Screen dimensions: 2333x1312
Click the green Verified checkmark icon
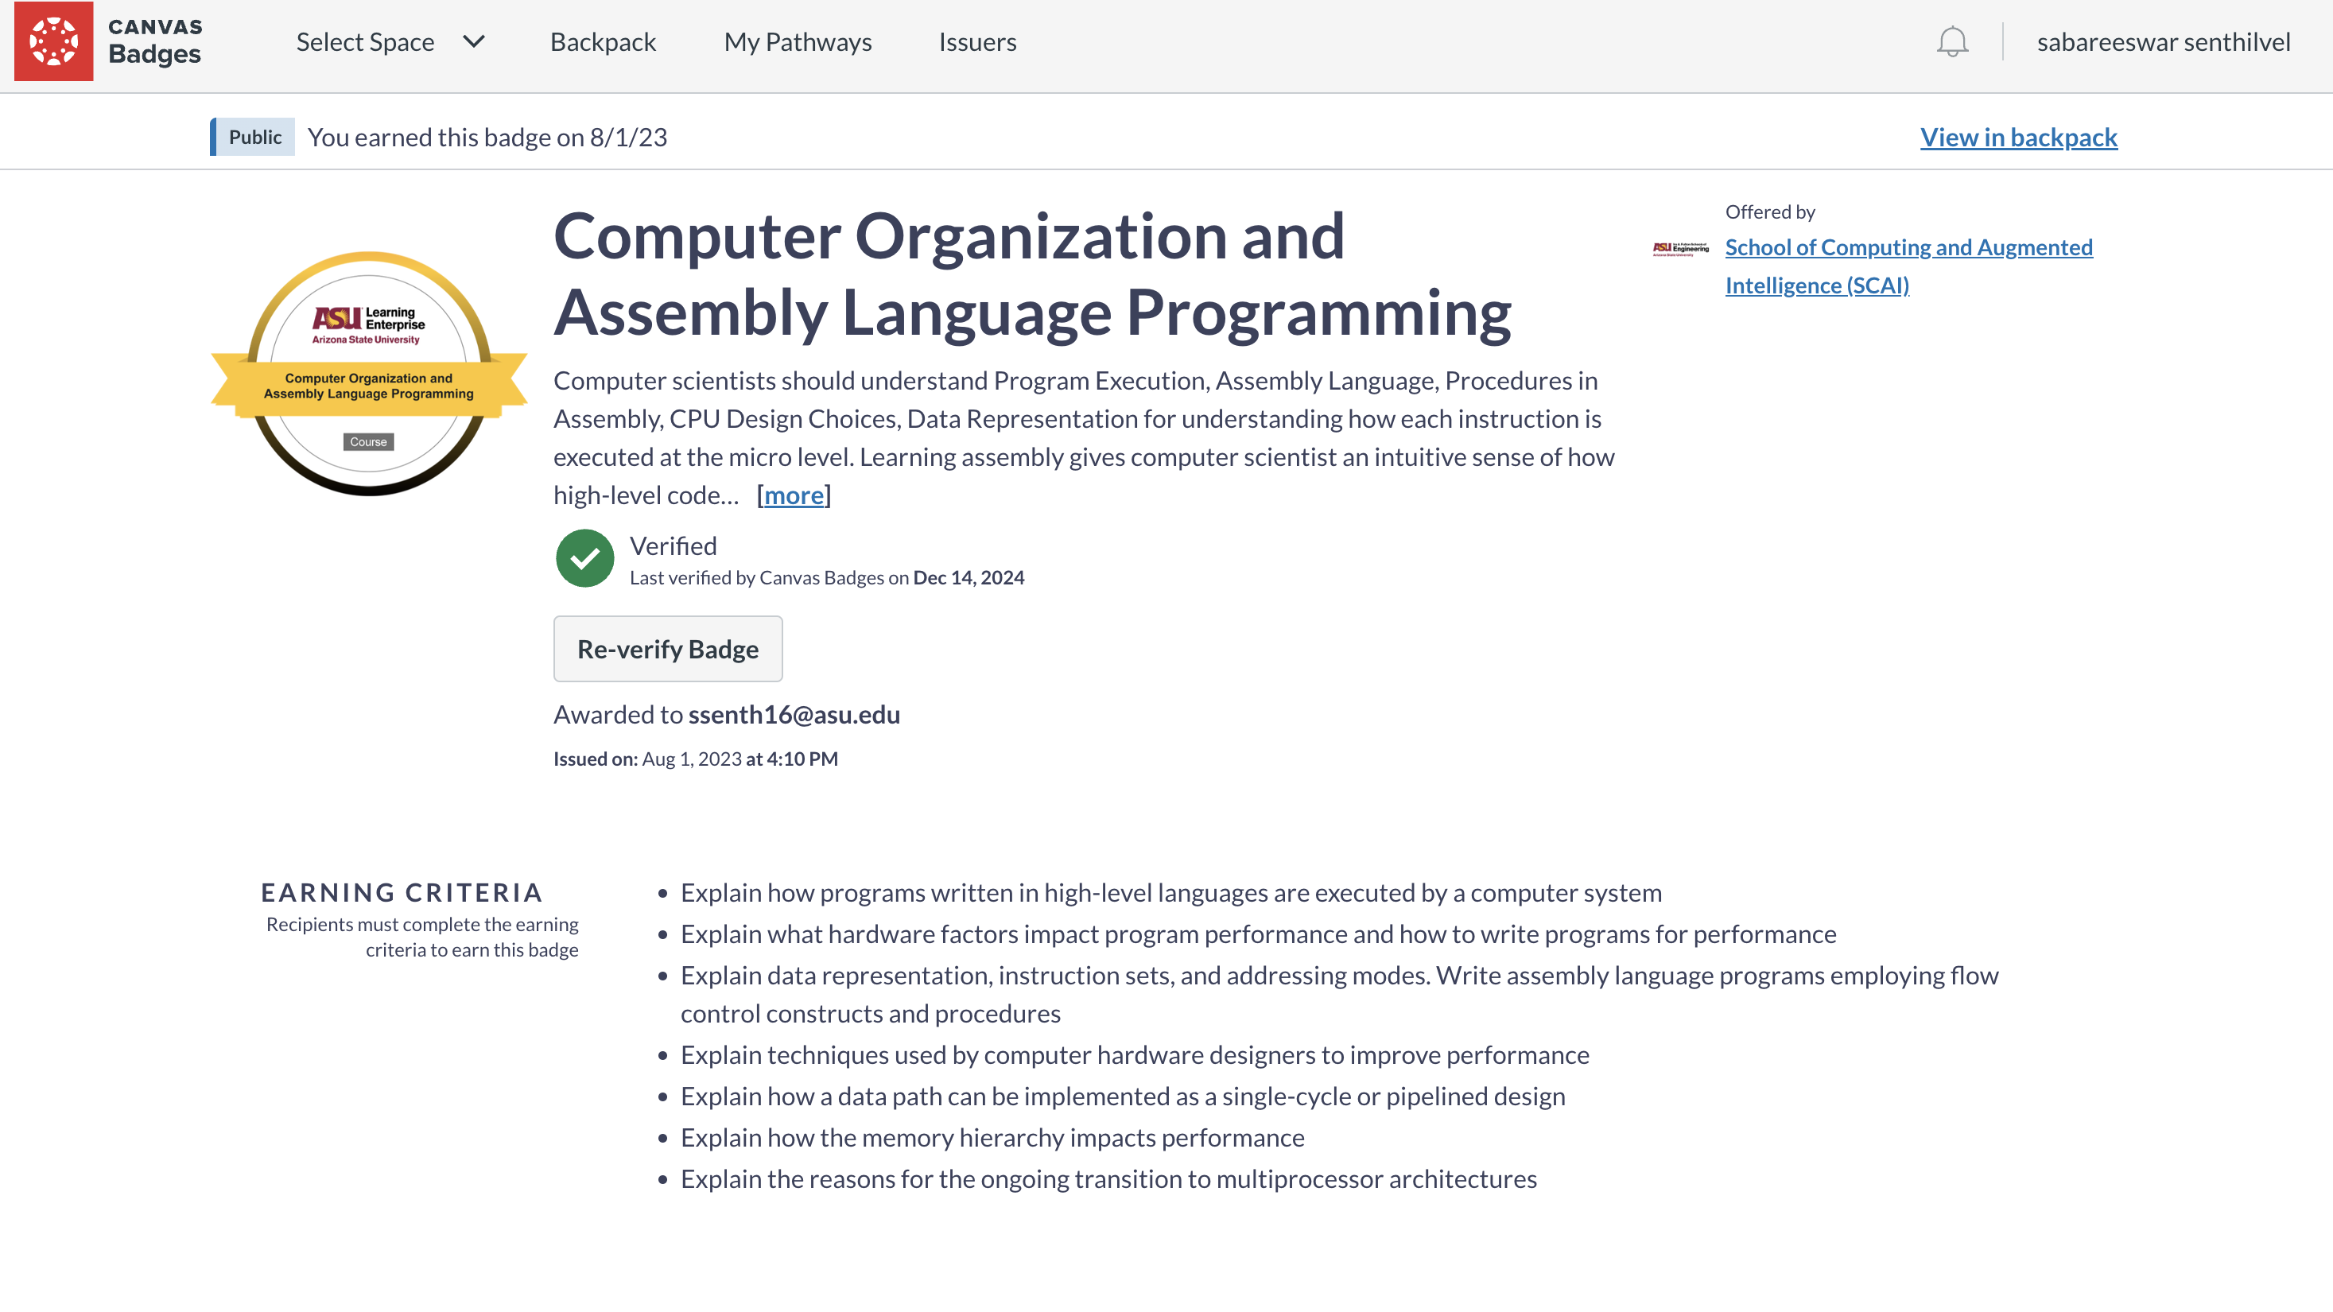click(x=584, y=557)
